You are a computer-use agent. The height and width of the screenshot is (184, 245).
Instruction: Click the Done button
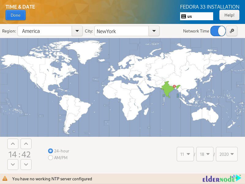(x=16, y=15)
